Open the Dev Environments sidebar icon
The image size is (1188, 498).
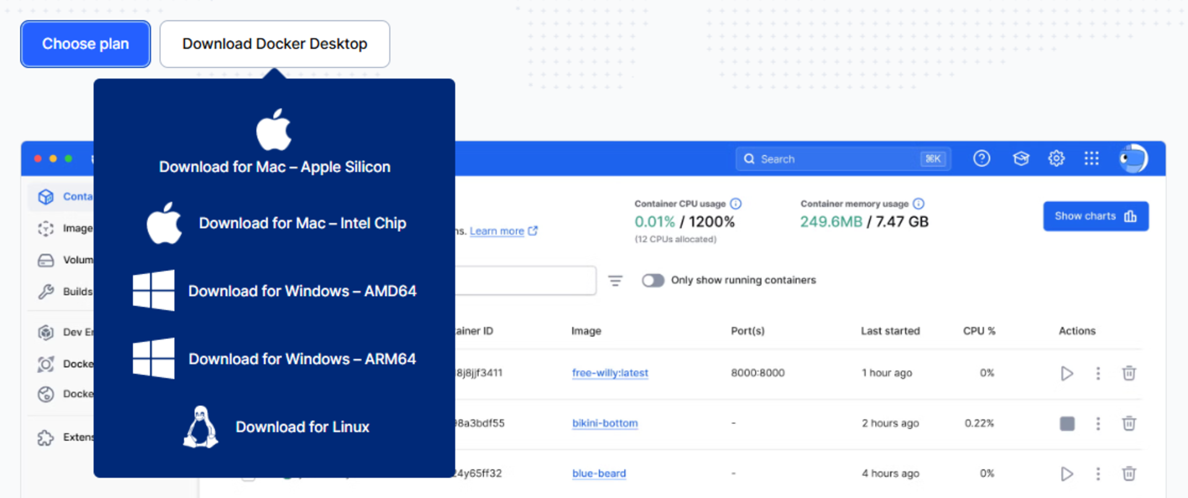coord(46,332)
